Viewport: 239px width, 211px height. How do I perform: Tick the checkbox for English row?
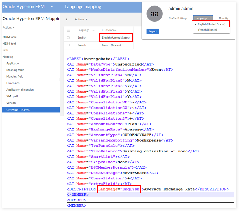pos(68,38)
